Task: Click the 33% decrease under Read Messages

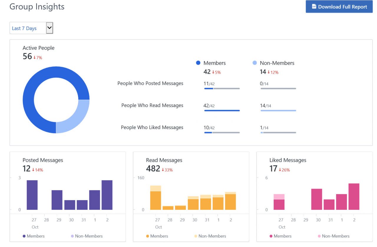Action: pyautogui.click(x=167, y=170)
